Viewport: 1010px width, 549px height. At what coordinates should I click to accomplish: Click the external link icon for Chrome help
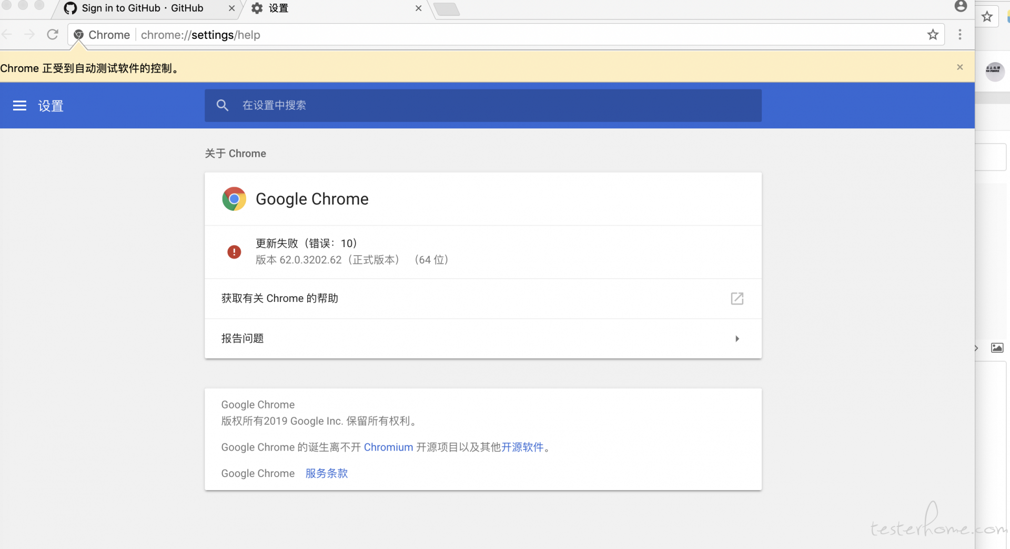pos(737,299)
